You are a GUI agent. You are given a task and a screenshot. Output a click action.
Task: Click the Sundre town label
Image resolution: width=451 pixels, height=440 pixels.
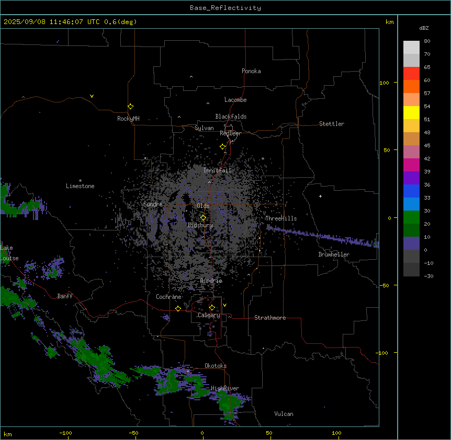pos(153,204)
